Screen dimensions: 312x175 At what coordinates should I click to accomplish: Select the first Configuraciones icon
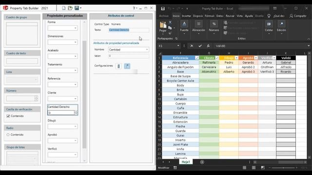(x=118, y=66)
